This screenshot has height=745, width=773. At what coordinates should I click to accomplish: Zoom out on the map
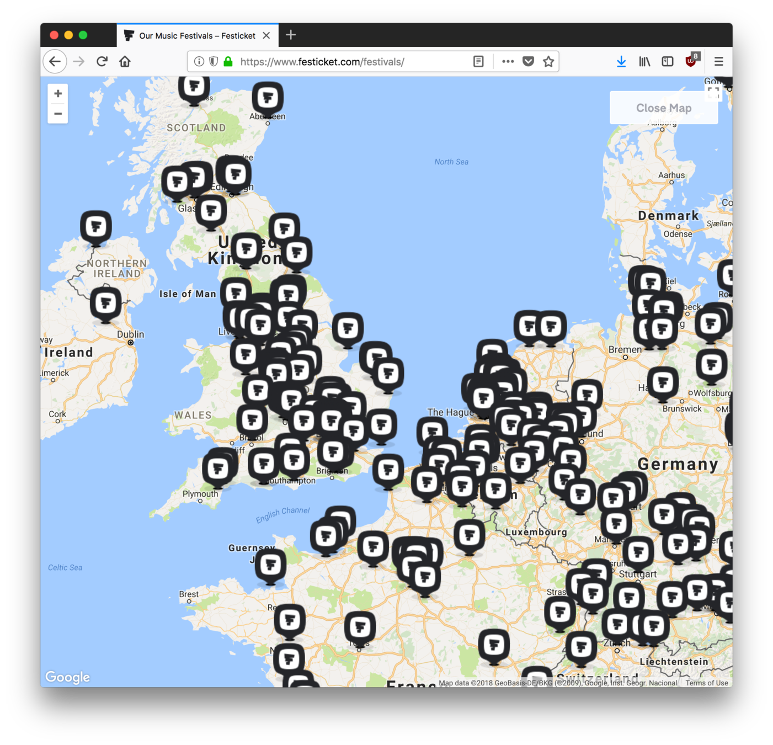pos(58,114)
